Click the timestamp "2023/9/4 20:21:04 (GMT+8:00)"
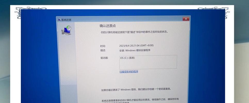249x103 pixels. (136, 46)
